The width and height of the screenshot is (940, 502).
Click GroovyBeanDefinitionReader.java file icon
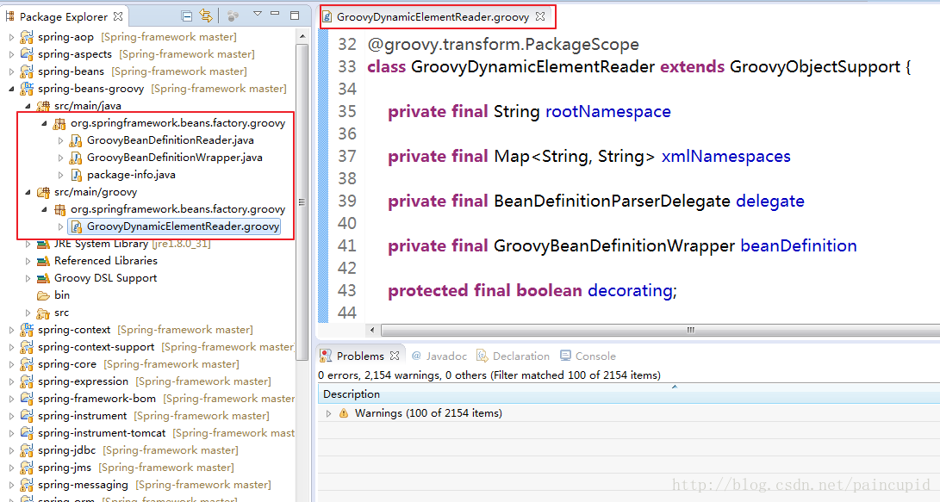pyautogui.click(x=76, y=140)
